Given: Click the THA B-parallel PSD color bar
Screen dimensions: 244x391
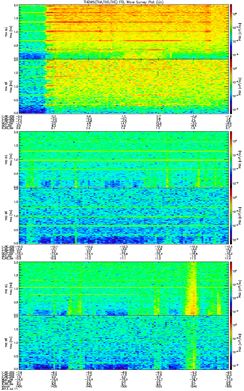Looking at the screenshot, I should click(231, 86).
